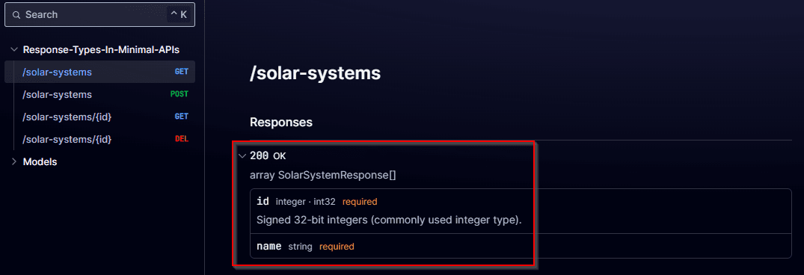Click the GET badge of the selected /solar-systems endpoint
The image size is (804, 275).
coord(182,72)
